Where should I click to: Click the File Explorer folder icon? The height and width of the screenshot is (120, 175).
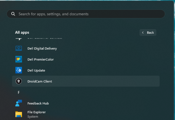(19, 114)
